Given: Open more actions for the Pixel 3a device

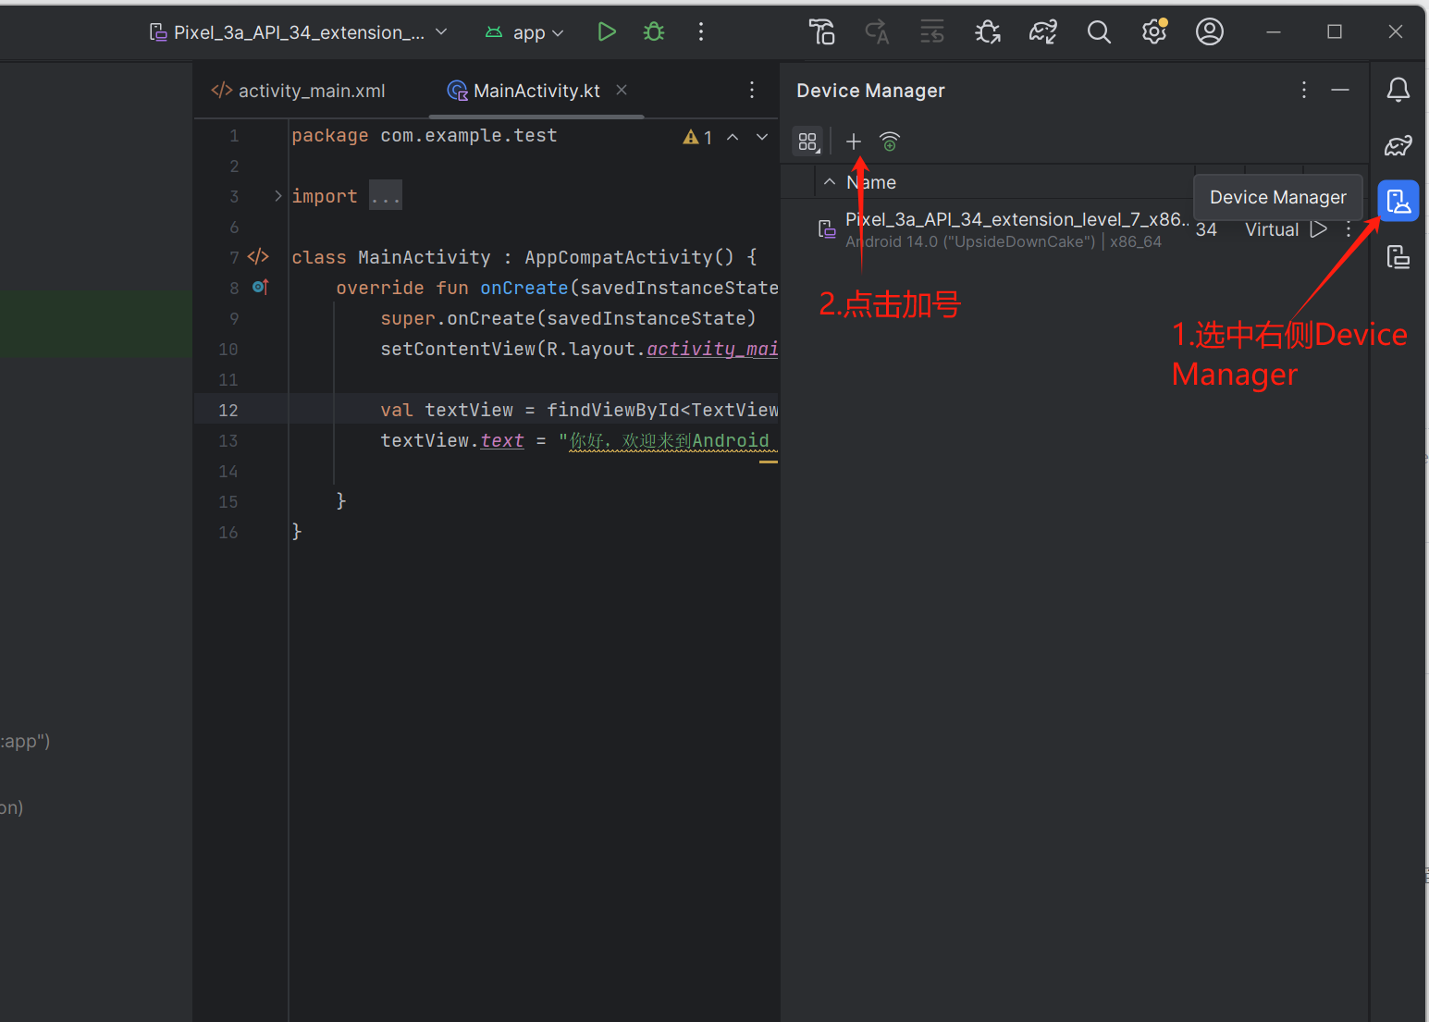Looking at the screenshot, I should 1349,229.
